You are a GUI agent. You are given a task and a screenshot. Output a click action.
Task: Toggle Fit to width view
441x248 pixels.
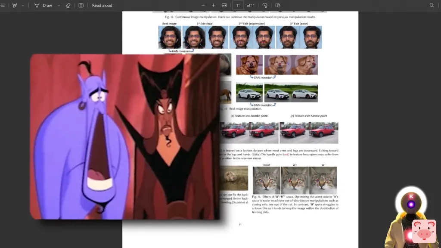pyautogui.click(x=224, y=5)
